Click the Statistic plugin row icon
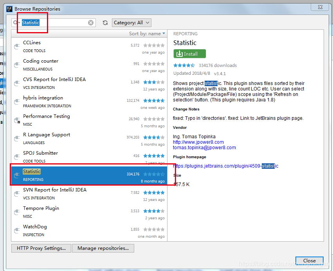The width and height of the screenshot is (333, 271). (17, 175)
